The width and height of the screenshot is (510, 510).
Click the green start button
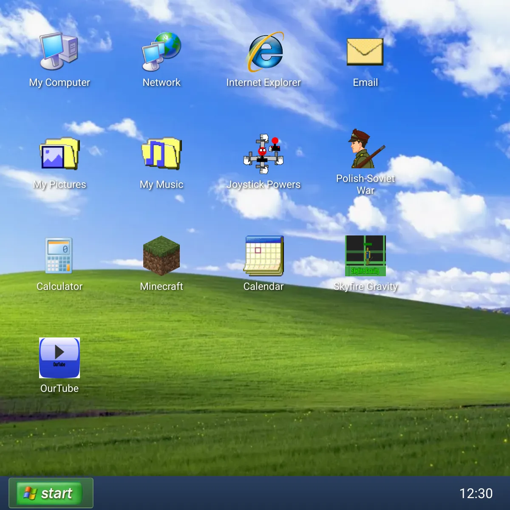tap(51, 493)
